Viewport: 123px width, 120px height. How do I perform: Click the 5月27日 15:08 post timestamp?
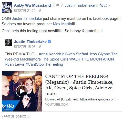pos(25,47)
